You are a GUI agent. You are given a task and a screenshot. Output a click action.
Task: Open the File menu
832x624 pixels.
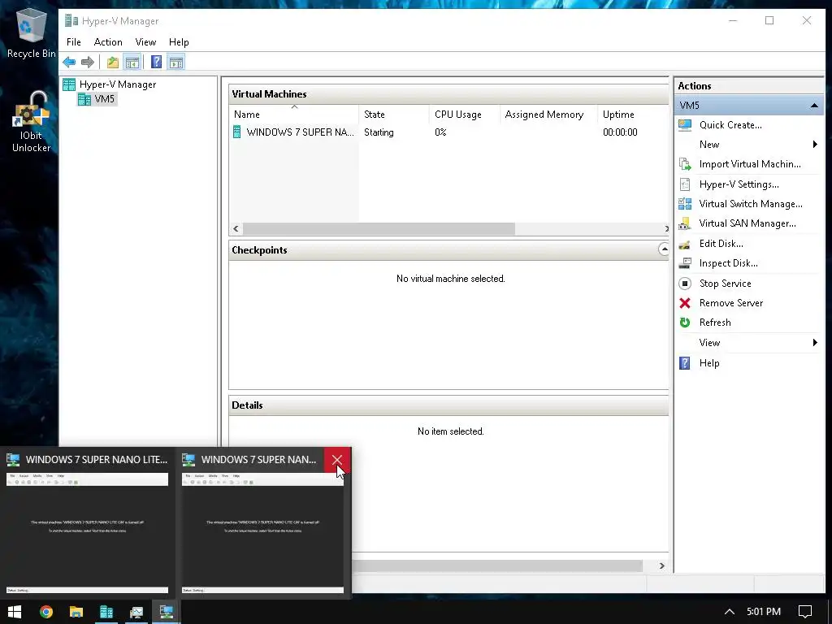[74, 42]
